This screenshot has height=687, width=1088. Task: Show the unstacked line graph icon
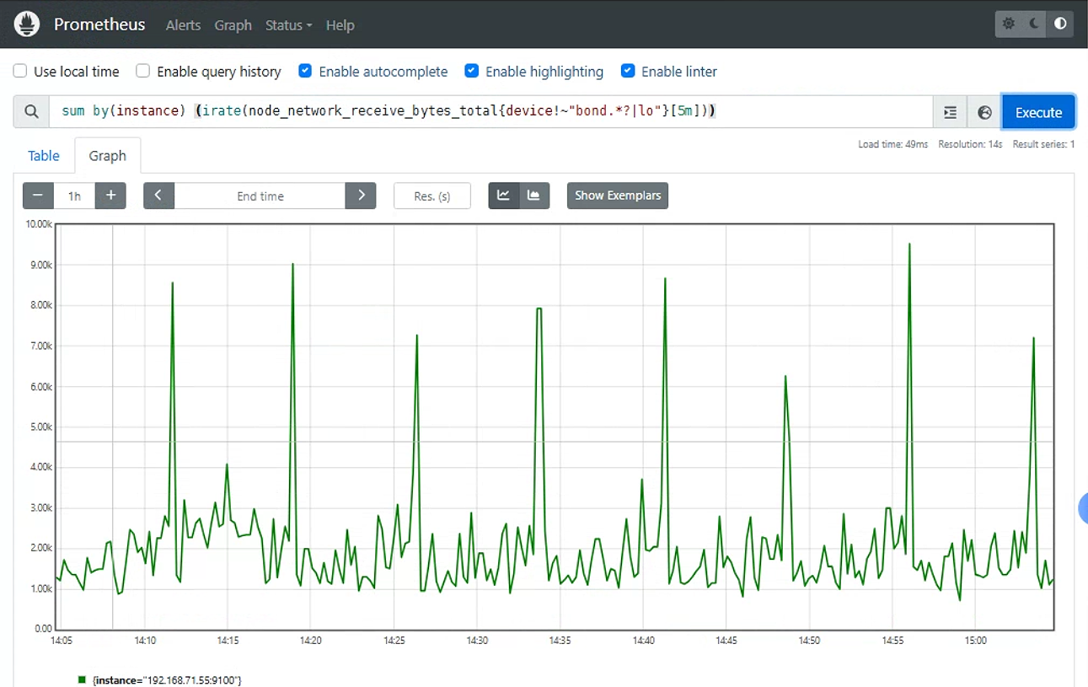click(504, 196)
